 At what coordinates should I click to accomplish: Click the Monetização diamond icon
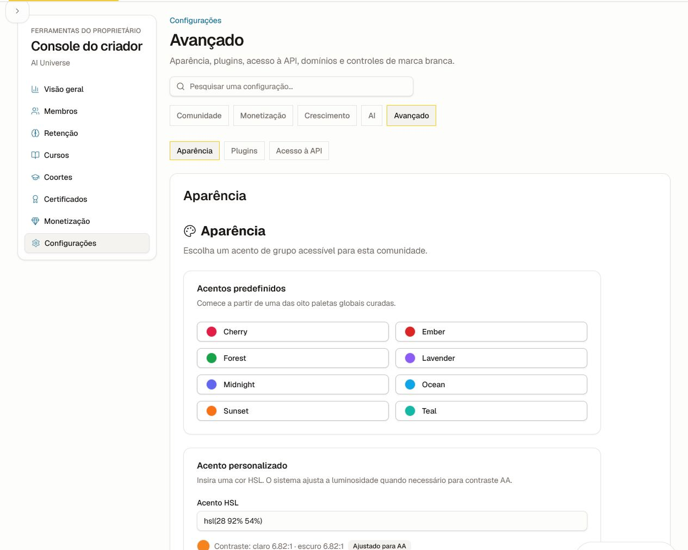point(35,221)
